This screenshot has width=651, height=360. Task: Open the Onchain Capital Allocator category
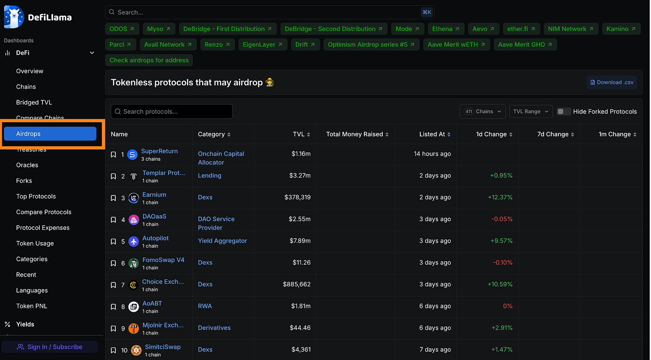[221, 158]
